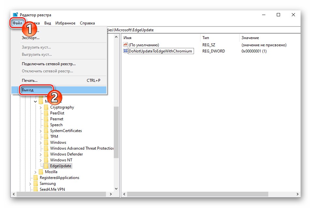The width and height of the screenshot is (311, 208).
Task: Click the SystemCertificates folder icon
Action: (x=46, y=131)
